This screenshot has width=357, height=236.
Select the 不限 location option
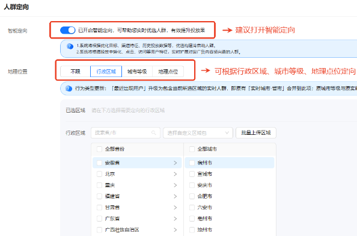75,72
